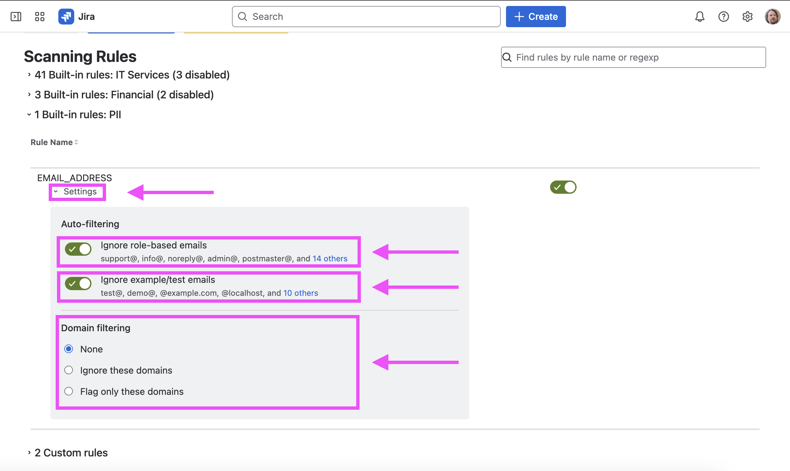The width and height of the screenshot is (790, 471).
Task: Turn off Ignore example/test emails toggle
Action: pyautogui.click(x=78, y=284)
